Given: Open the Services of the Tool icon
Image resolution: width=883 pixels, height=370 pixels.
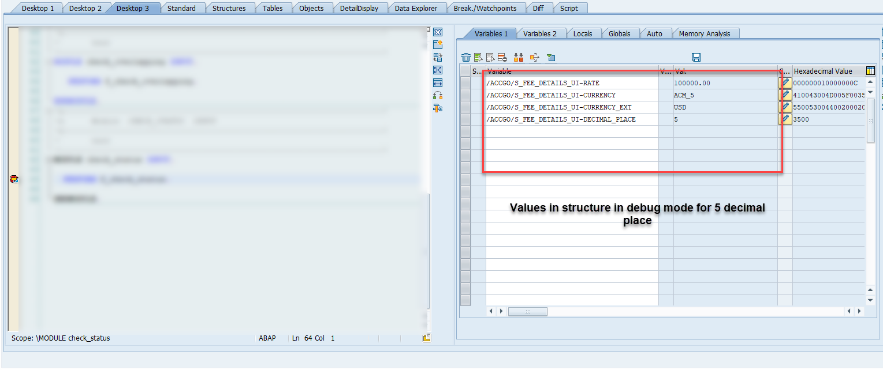Looking at the screenshot, I should click(x=438, y=107).
